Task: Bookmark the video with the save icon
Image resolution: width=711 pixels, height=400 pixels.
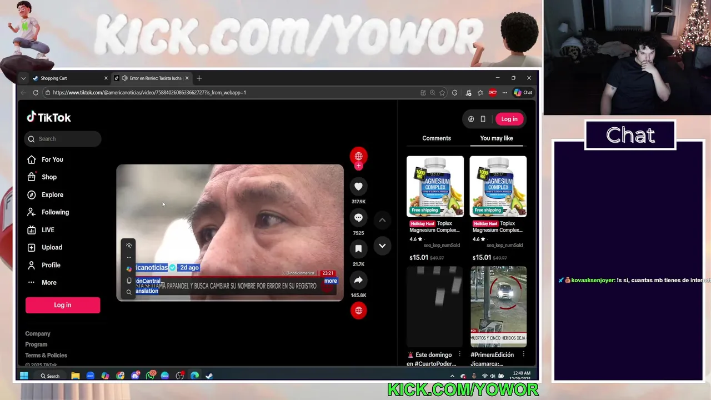Action: [358, 249]
